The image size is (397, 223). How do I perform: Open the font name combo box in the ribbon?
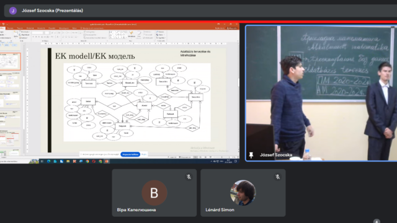(x=37, y=33)
